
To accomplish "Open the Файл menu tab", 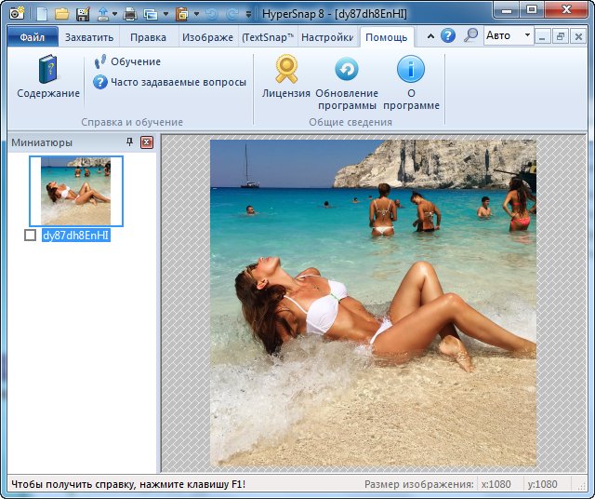I will [33, 37].
